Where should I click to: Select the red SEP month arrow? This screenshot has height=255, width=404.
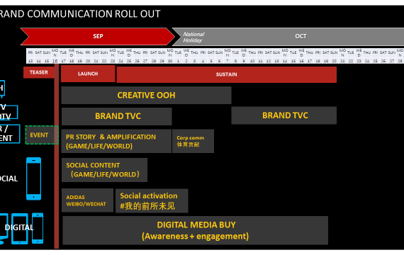click(x=98, y=36)
